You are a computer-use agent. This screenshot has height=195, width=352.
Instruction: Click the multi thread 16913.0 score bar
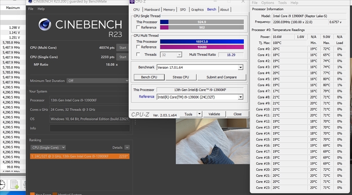click(202, 42)
